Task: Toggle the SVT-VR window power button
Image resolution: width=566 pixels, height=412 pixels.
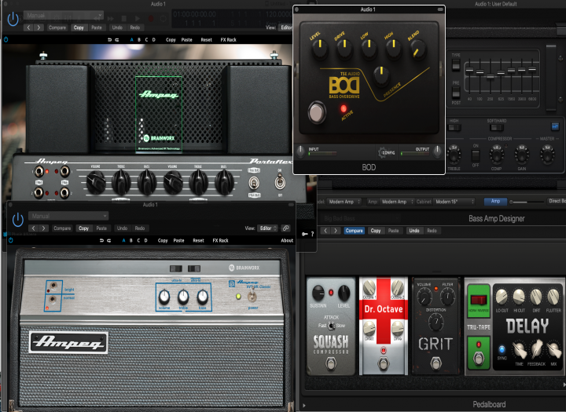Action: [18, 220]
